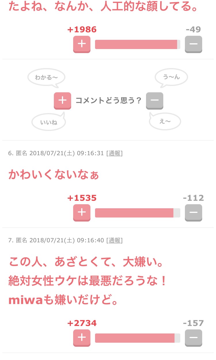Click the gray minus beside コメントどう思う？

(x=155, y=101)
